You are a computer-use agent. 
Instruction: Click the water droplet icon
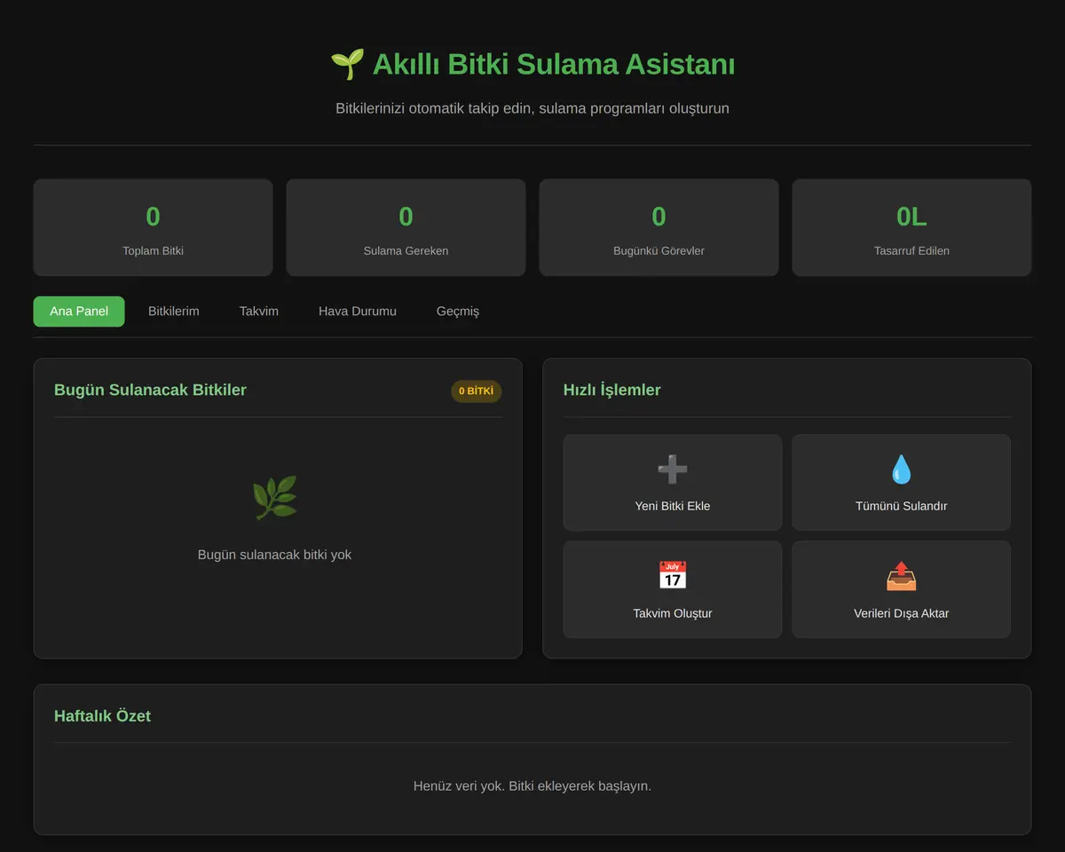[901, 469]
